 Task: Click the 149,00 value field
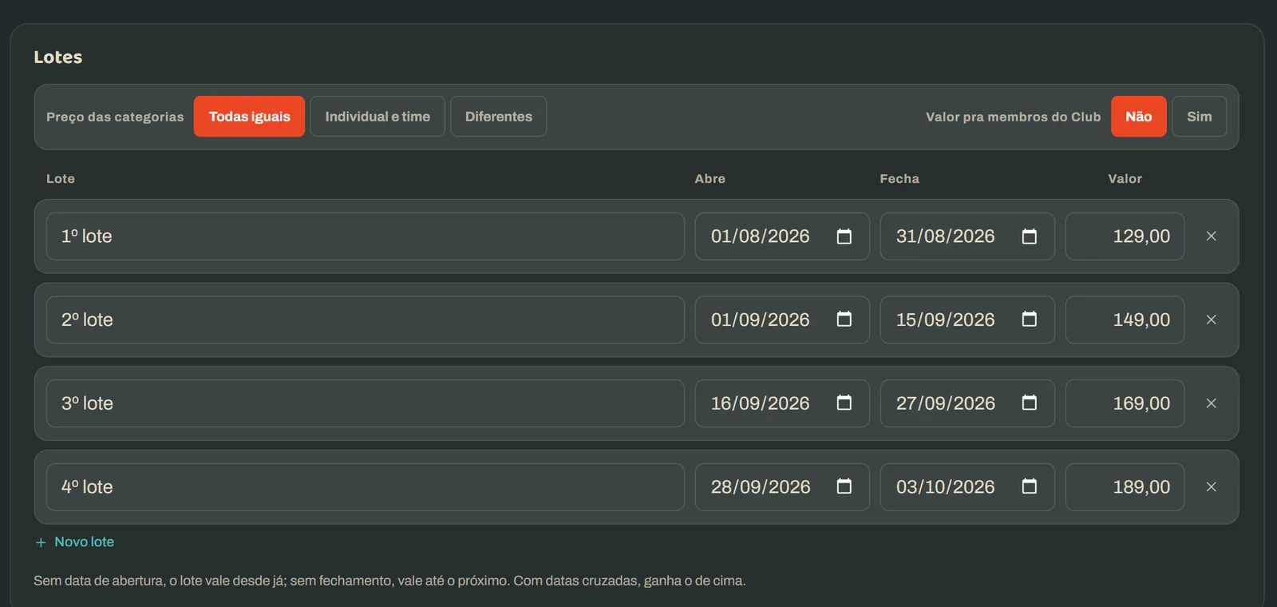coord(1125,319)
